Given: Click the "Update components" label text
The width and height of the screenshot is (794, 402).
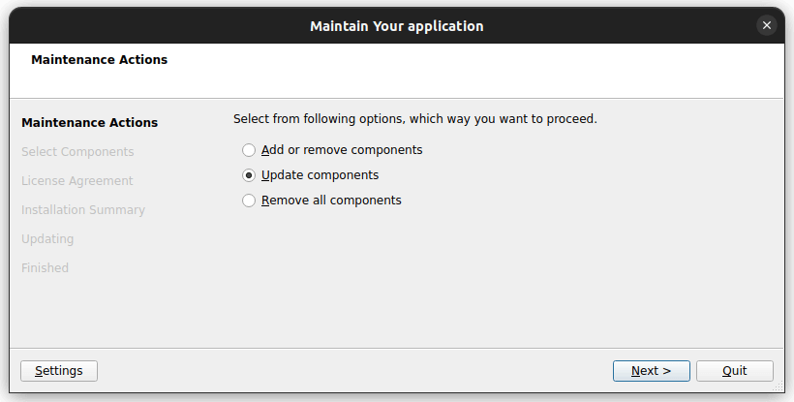Looking at the screenshot, I should pos(320,175).
